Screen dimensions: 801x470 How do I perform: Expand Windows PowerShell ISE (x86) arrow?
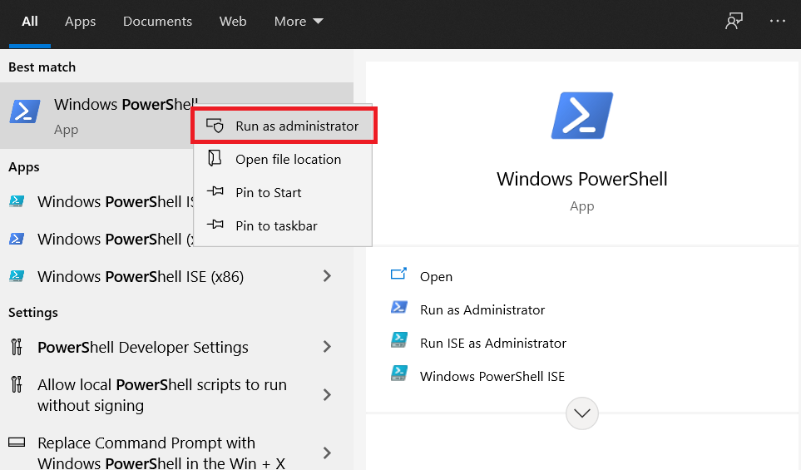[x=327, y=276]
